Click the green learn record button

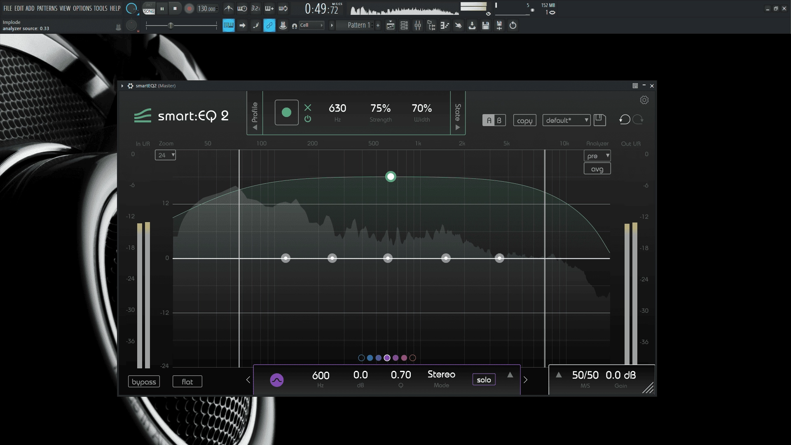(286, 112)
